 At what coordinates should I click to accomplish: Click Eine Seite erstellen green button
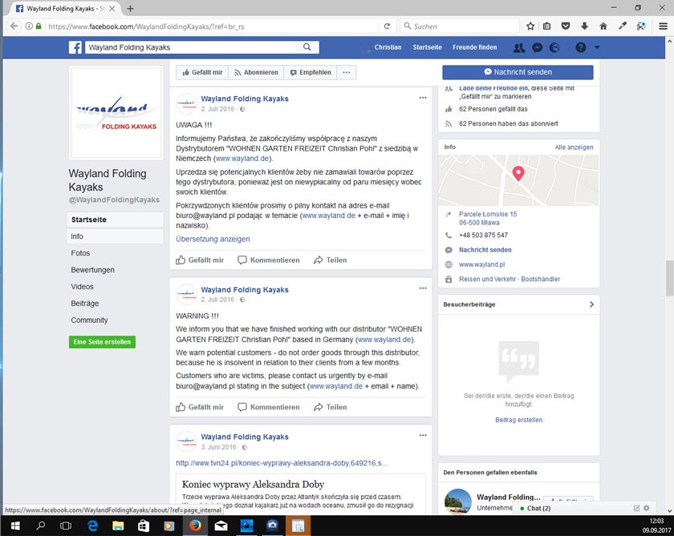pyautogui.click(x=103, y=342)
